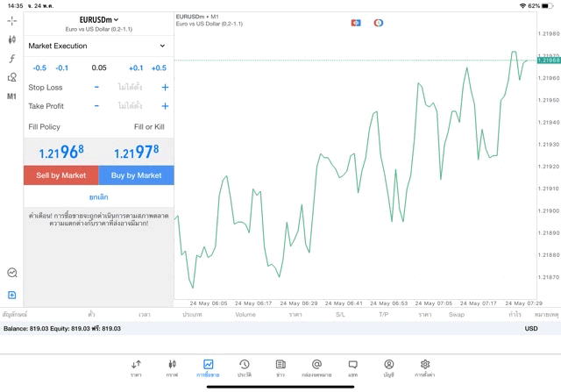The height and width of the screenshot is (392, 561).
Task: Tap the Take Profit value field
Action: (x=131, y=106)
